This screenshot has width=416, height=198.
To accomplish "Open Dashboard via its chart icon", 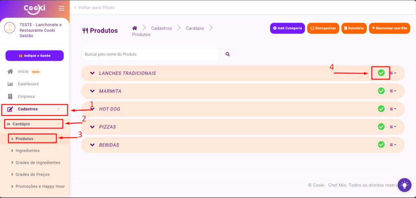I will click(x=11, y=84).
